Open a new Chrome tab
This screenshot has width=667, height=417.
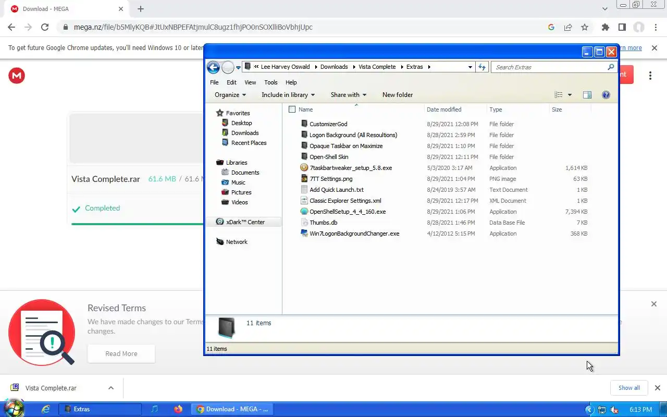141,9
